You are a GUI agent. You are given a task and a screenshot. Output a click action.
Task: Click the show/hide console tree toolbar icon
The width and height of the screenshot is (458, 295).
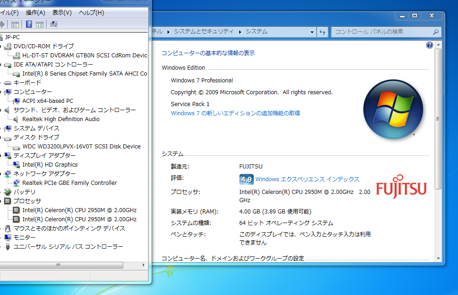coord(15,25)
